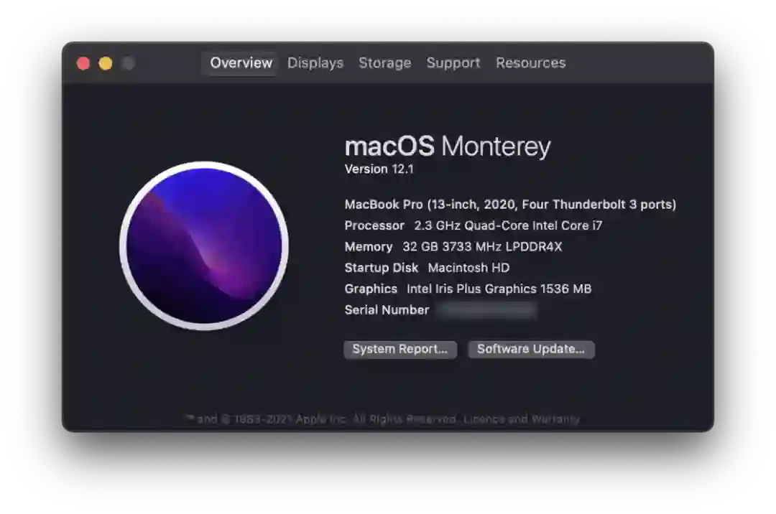
Task: Open the Storage tab
Action: point(384,62)
